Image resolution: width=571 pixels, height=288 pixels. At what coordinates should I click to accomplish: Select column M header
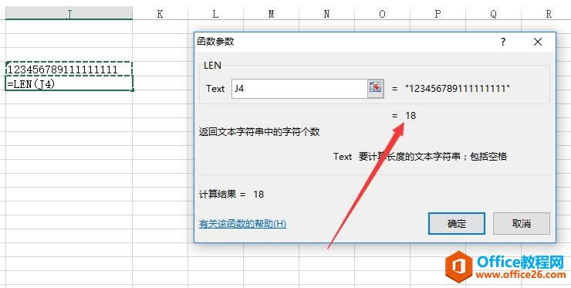pyautogui.click(x=272, y=13)
